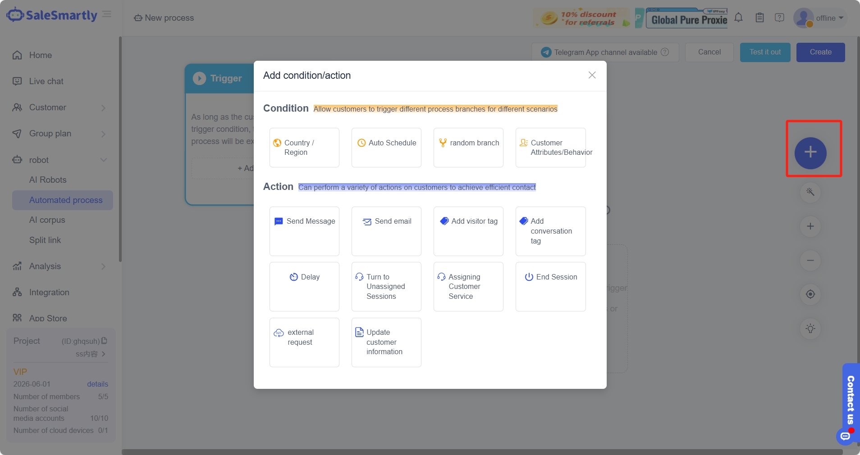Select the Send Message action
This screenshot has height=455, width=860.
304,231
